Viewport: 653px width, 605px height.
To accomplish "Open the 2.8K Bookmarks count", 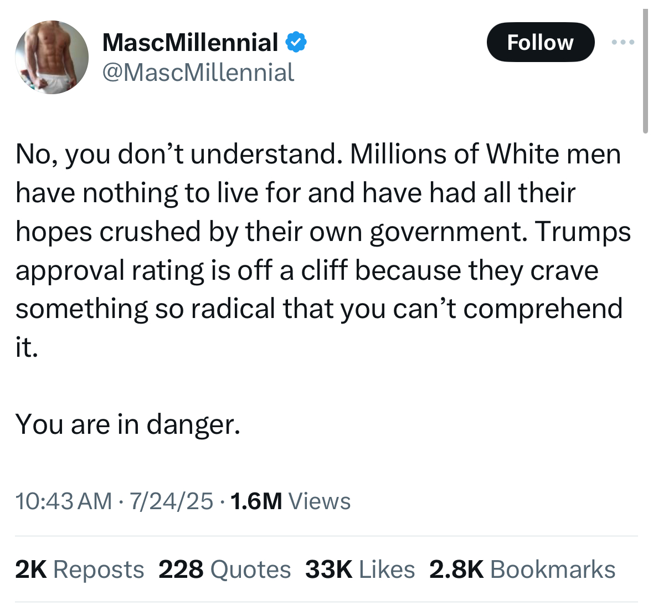I will 522,569.
